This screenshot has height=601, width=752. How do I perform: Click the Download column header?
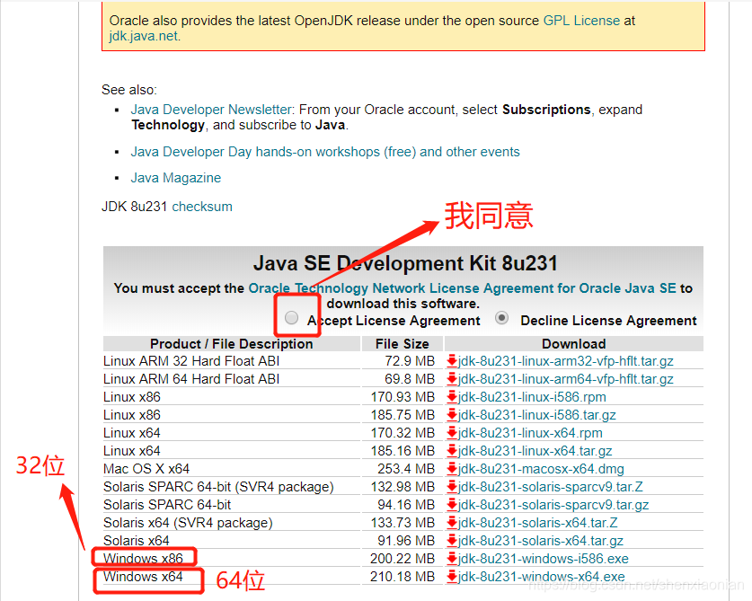(x=573, y=344)
